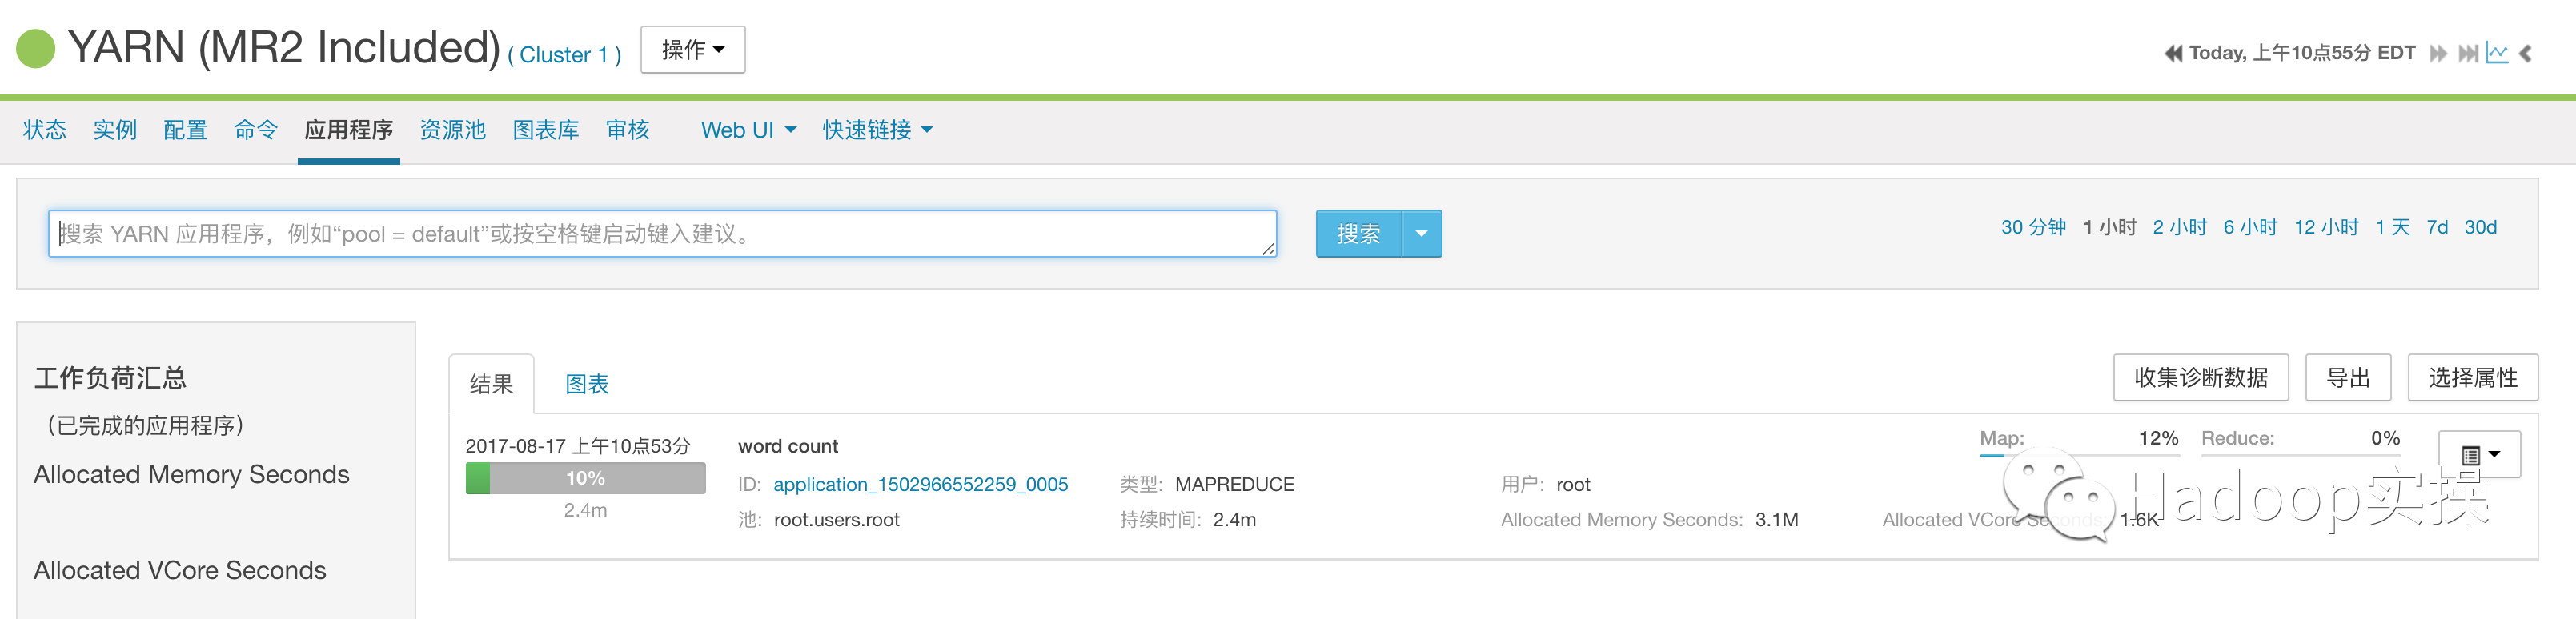Image resolution: width=2576 pixels, height=619 pixels.
Task: Go to the 状态 status tab
Action: pyautogui.click(x=45, y=130)
